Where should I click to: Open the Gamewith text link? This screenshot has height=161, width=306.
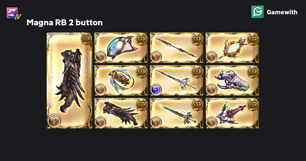(x=282, y=12)
